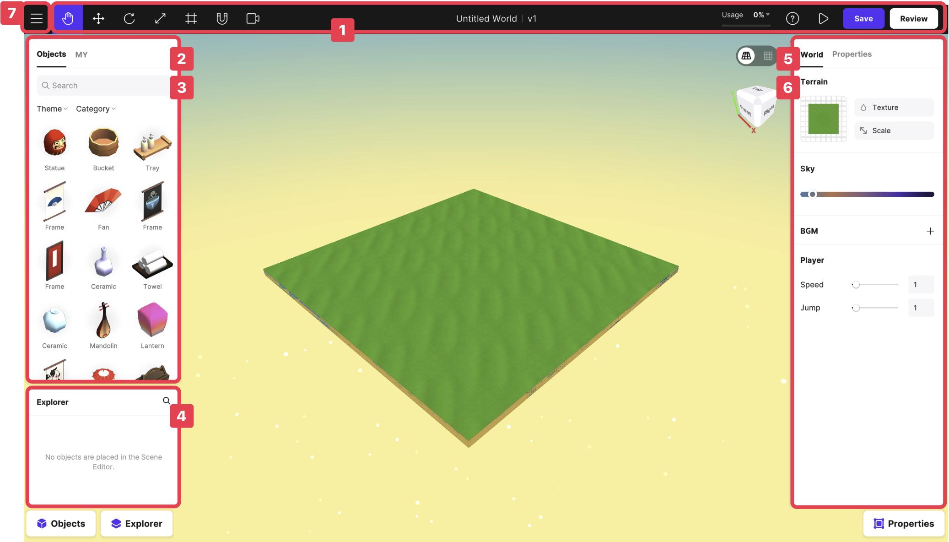The height and width of the screenshot is (542, 949).
Task: Select the Magnet/Snapping tool
Action: 222,17
